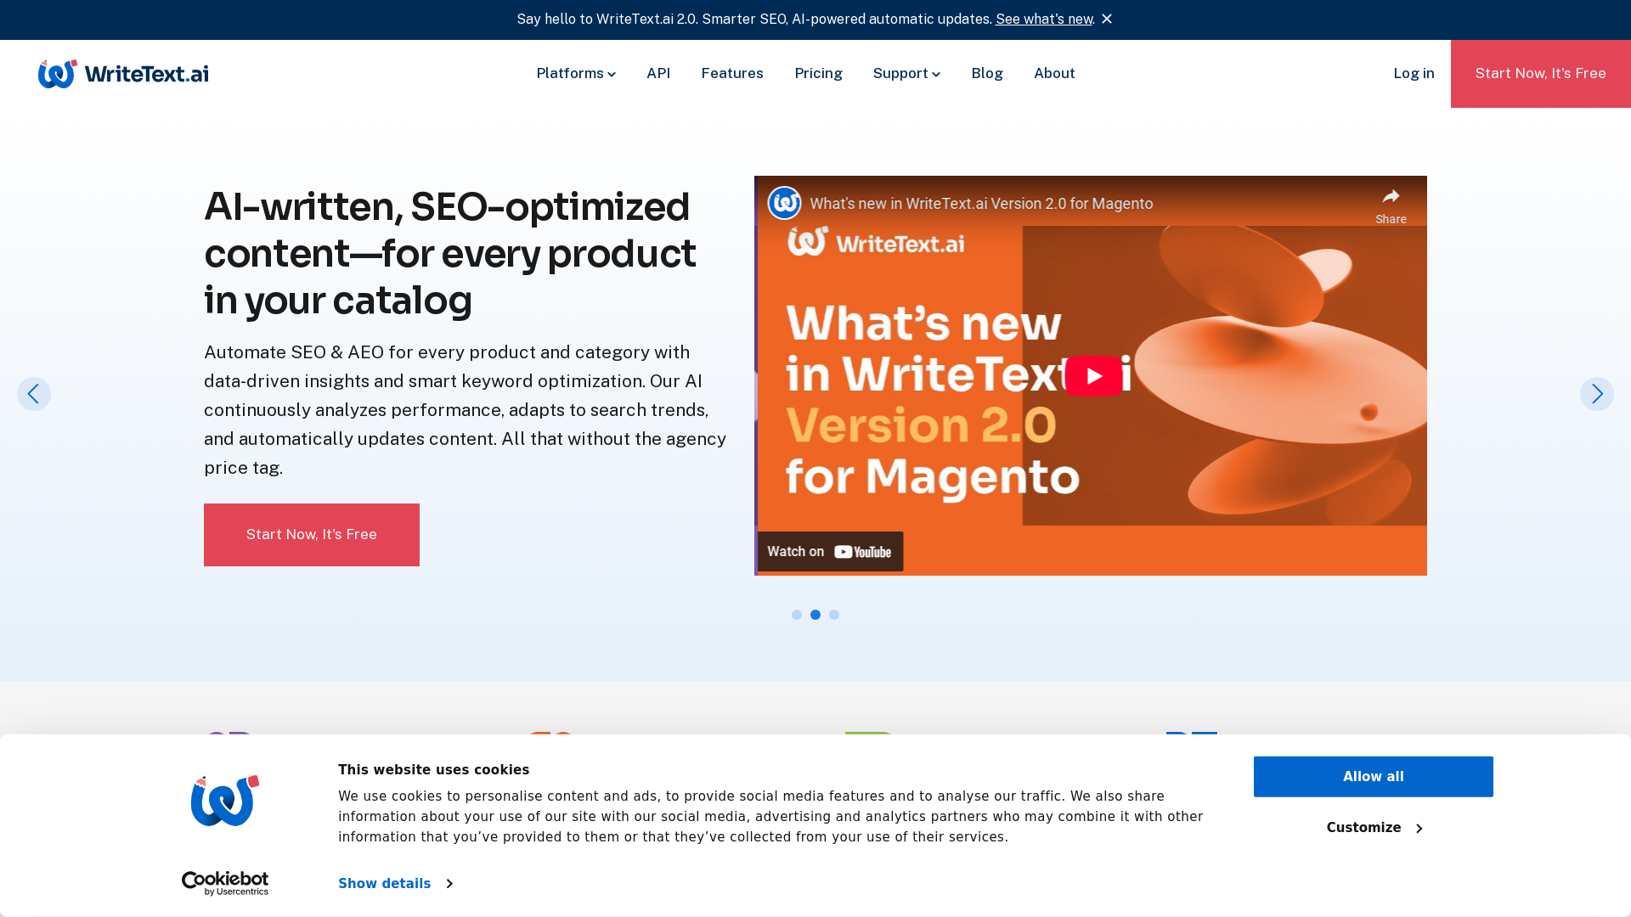Show cookie details
Viewport: 1631px width, 917px height.
click(395, 884)
